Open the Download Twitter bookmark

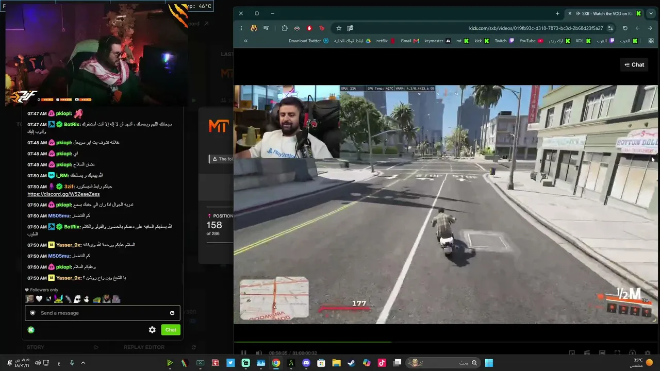point(308,41)
